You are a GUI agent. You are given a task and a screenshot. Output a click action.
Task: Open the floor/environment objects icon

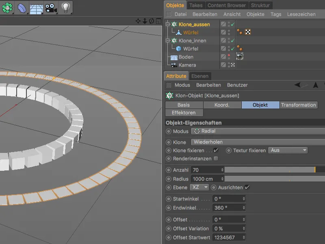coord(36,8)
